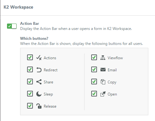Disable the Copy button checkbox

pyautogui.click(x=94, y=82)
